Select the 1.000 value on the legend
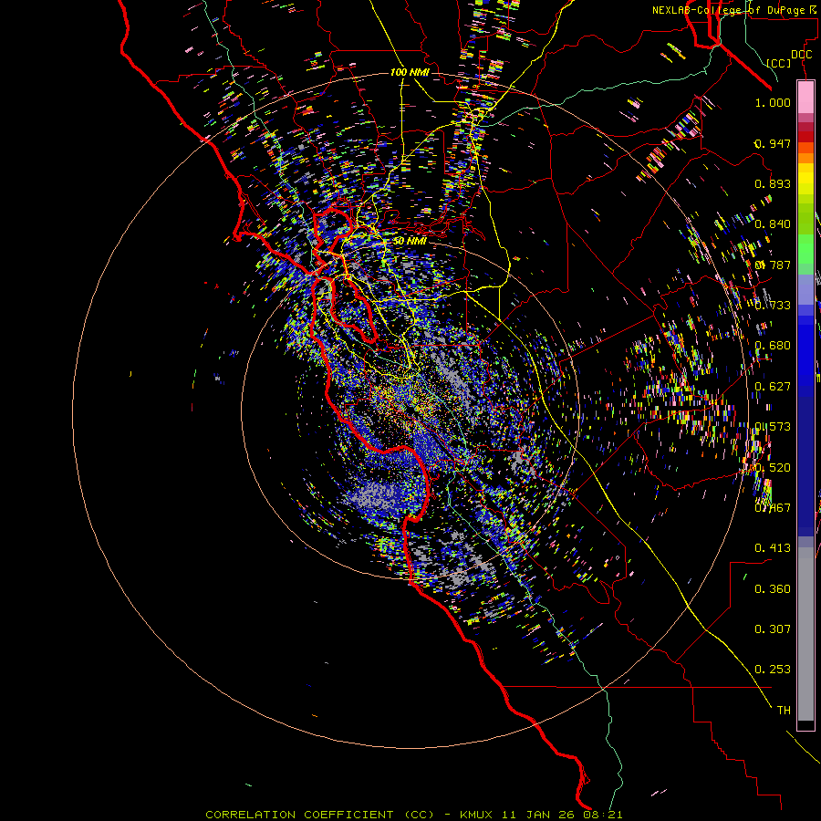Image resolution: width=821 pixels, height=821 pixels. [773, 102]
